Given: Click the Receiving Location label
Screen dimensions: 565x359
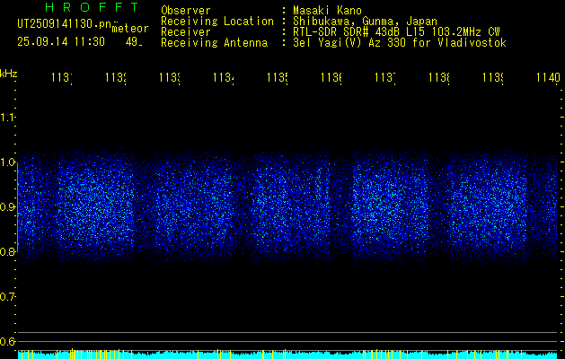Looking at the screenshot, I should pyautogui.click(x=217, y=22).
